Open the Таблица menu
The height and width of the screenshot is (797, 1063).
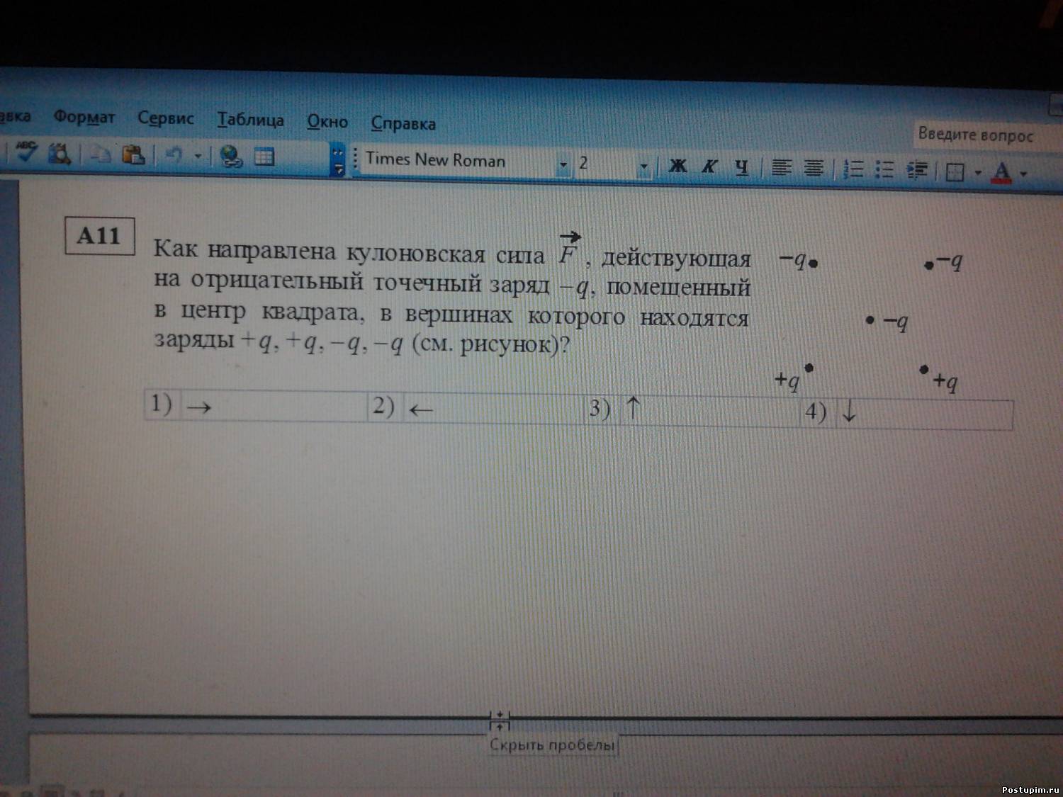point(250,120)
